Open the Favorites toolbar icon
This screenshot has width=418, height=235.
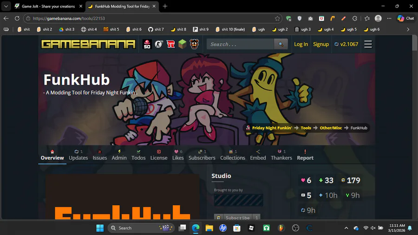pyautogui.click(x=367, y=19)
